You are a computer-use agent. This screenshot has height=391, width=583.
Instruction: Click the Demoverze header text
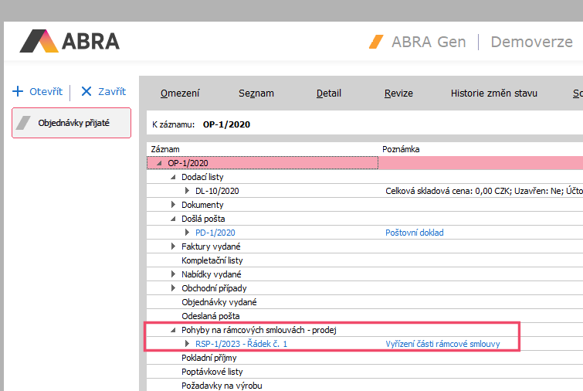532,42
